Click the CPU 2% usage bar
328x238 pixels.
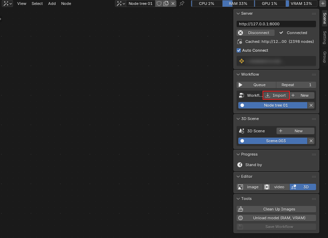click(207, 4)
